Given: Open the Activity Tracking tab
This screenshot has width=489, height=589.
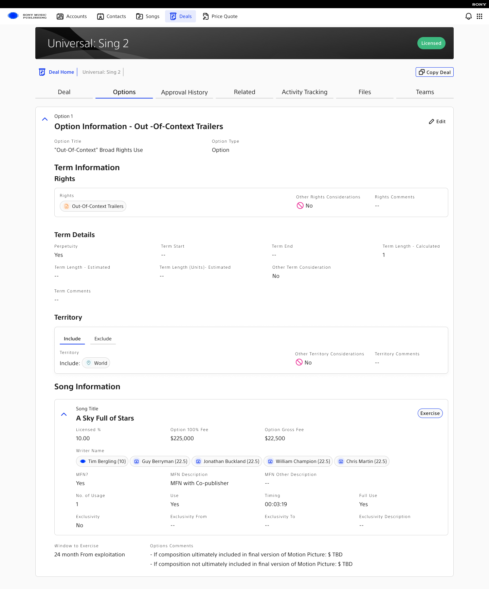Looking at the screenshot, I should click(305, 92).
